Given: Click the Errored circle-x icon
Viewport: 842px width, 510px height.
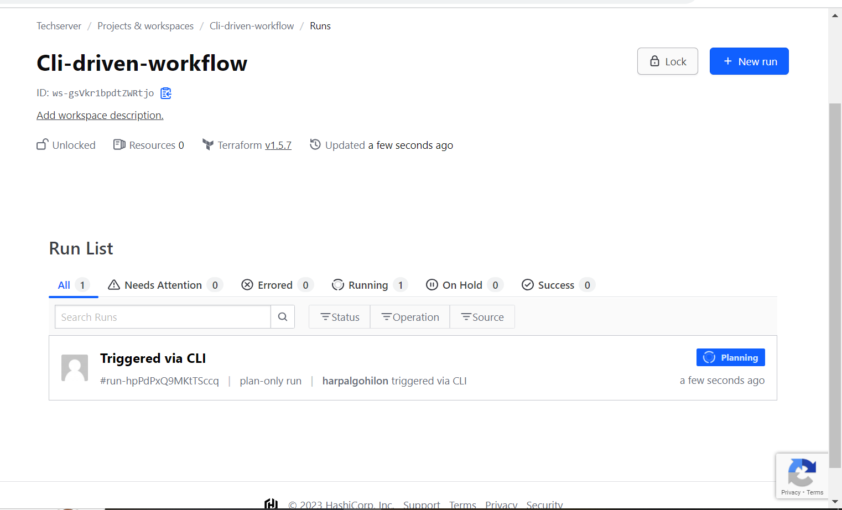Looking at the screenshot, I should pyautogui.click(x=247, y=284).
